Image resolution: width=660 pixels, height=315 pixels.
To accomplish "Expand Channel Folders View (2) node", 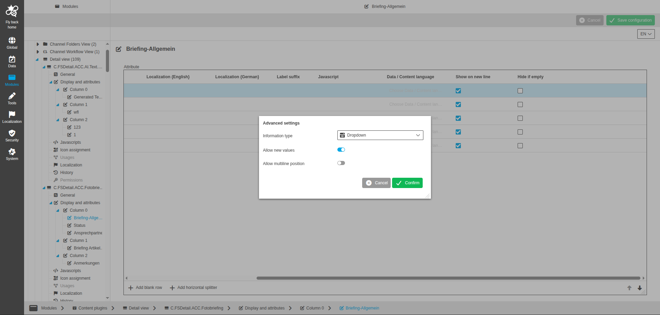I will pyautogui.click(x=38, y=44).
